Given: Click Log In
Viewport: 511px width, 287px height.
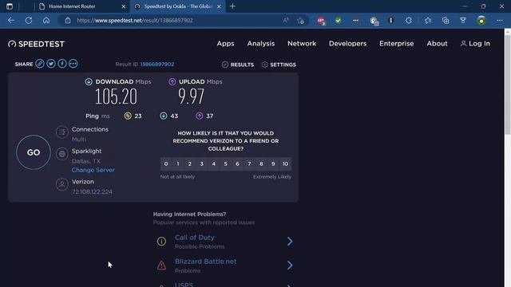Looking at the screenshot, I should coord(475,44).
